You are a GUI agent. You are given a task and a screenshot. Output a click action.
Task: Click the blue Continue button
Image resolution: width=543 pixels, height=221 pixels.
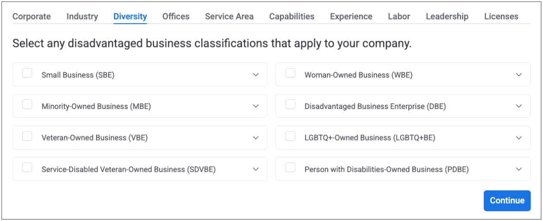click(507, 200)
